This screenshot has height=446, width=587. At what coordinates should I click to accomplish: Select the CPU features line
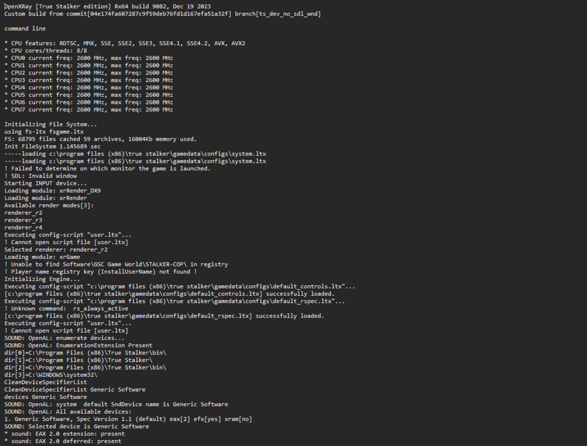[x=124, y=43]
